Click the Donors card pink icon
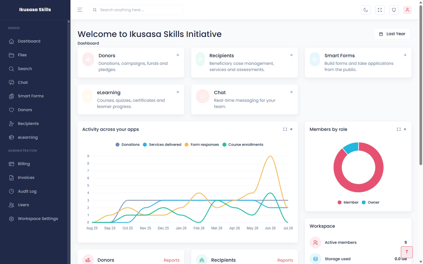Screen dimensions: 423x264 click(x=88, y=59)
